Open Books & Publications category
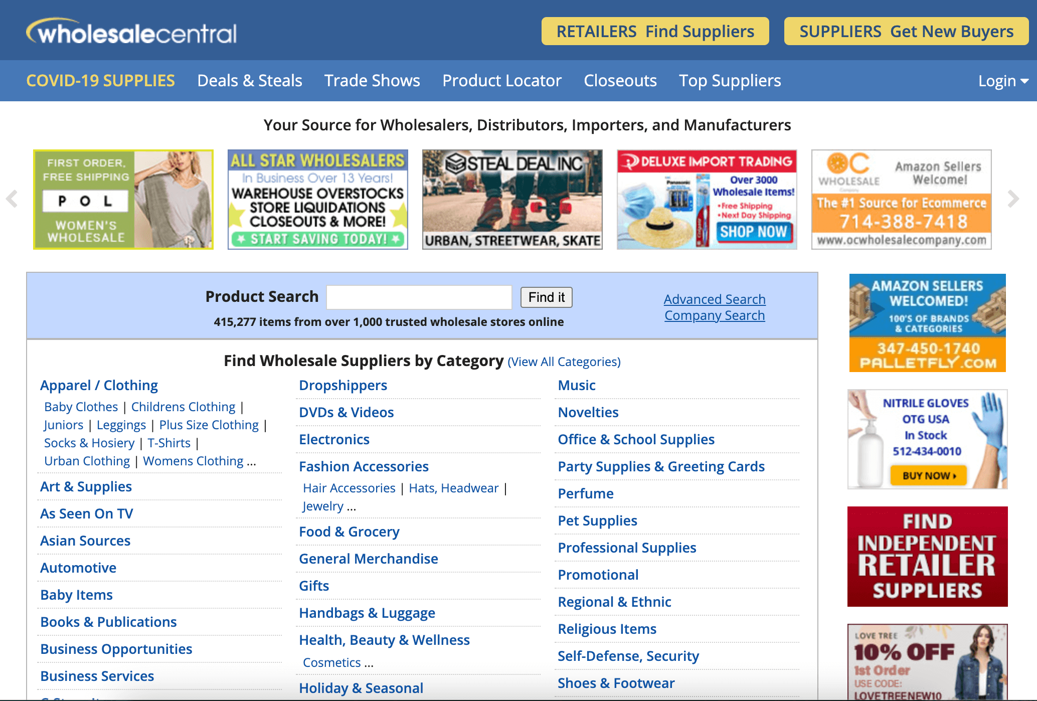The height and width of the screenshot is (701, 1037). 108,622
